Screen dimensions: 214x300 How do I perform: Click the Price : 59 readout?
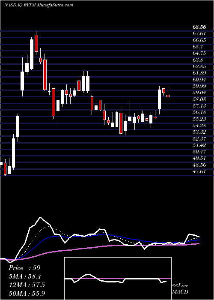[x=24, y=268]
